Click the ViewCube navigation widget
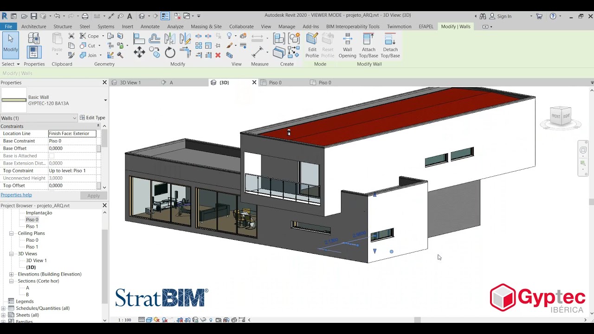The width and height of the screenshot is (594, 334). [560, 116]
